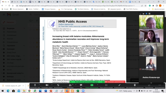Open Windows Start menu

3,91
